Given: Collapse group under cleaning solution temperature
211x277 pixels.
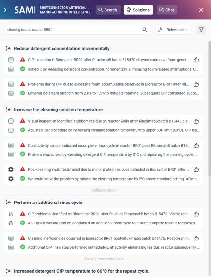Looking at the screenshot, I should (x=104, y=190).
